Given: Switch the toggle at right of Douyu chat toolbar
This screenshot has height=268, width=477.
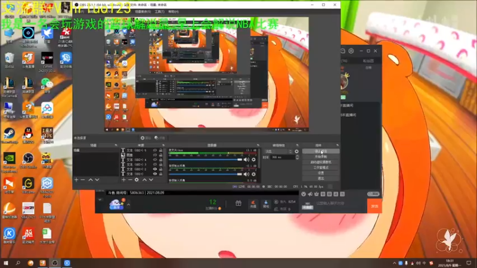Looking at the screenshot, I should [373, 194].
